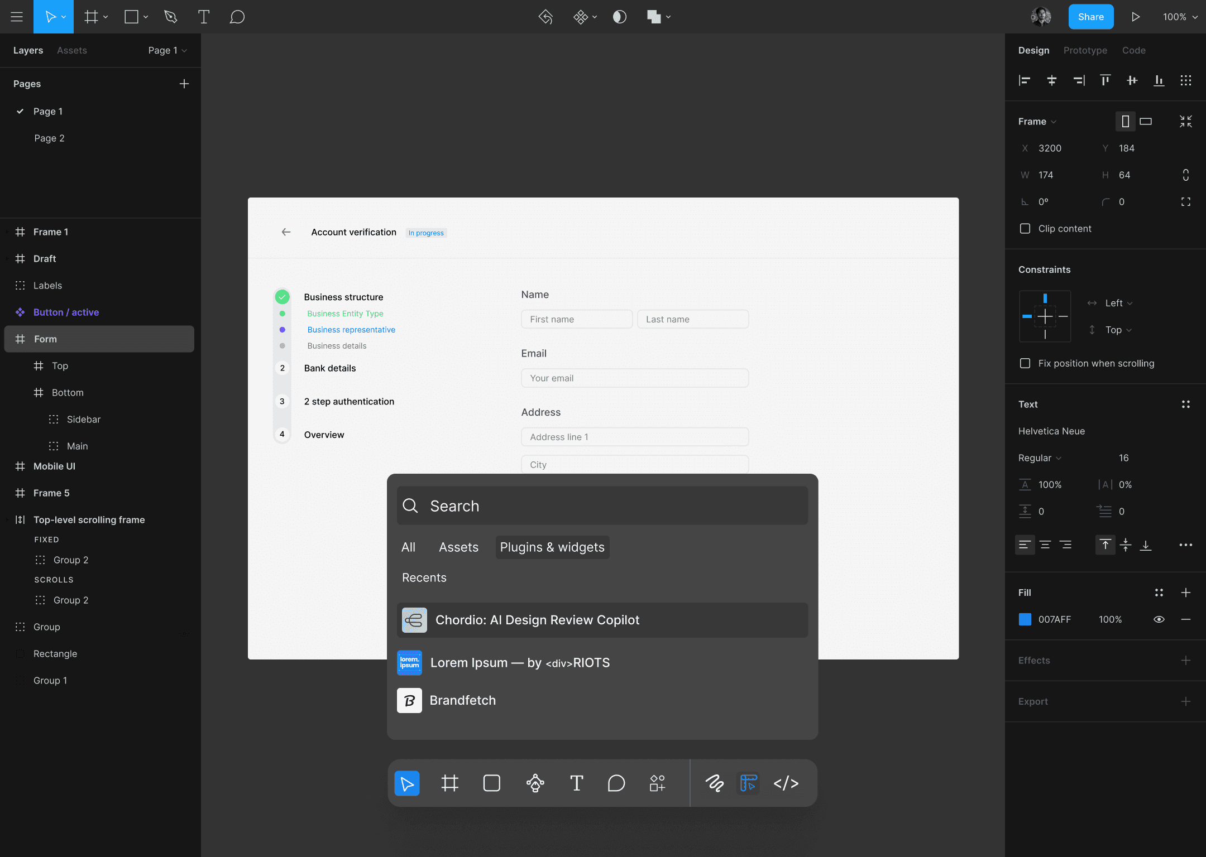
Task: Click the blue Share button
Action: (x=1090, y=17)
